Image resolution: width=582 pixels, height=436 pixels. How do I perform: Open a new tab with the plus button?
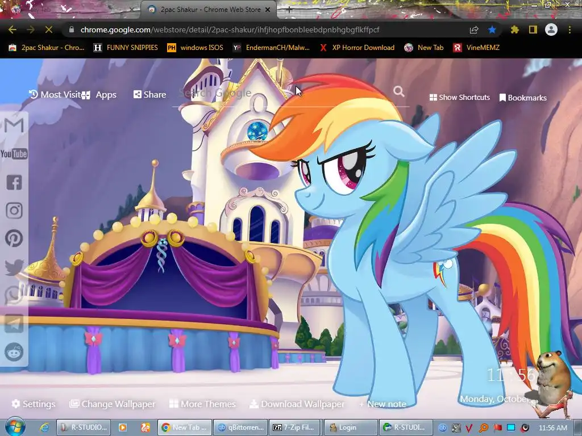point(289,10)
